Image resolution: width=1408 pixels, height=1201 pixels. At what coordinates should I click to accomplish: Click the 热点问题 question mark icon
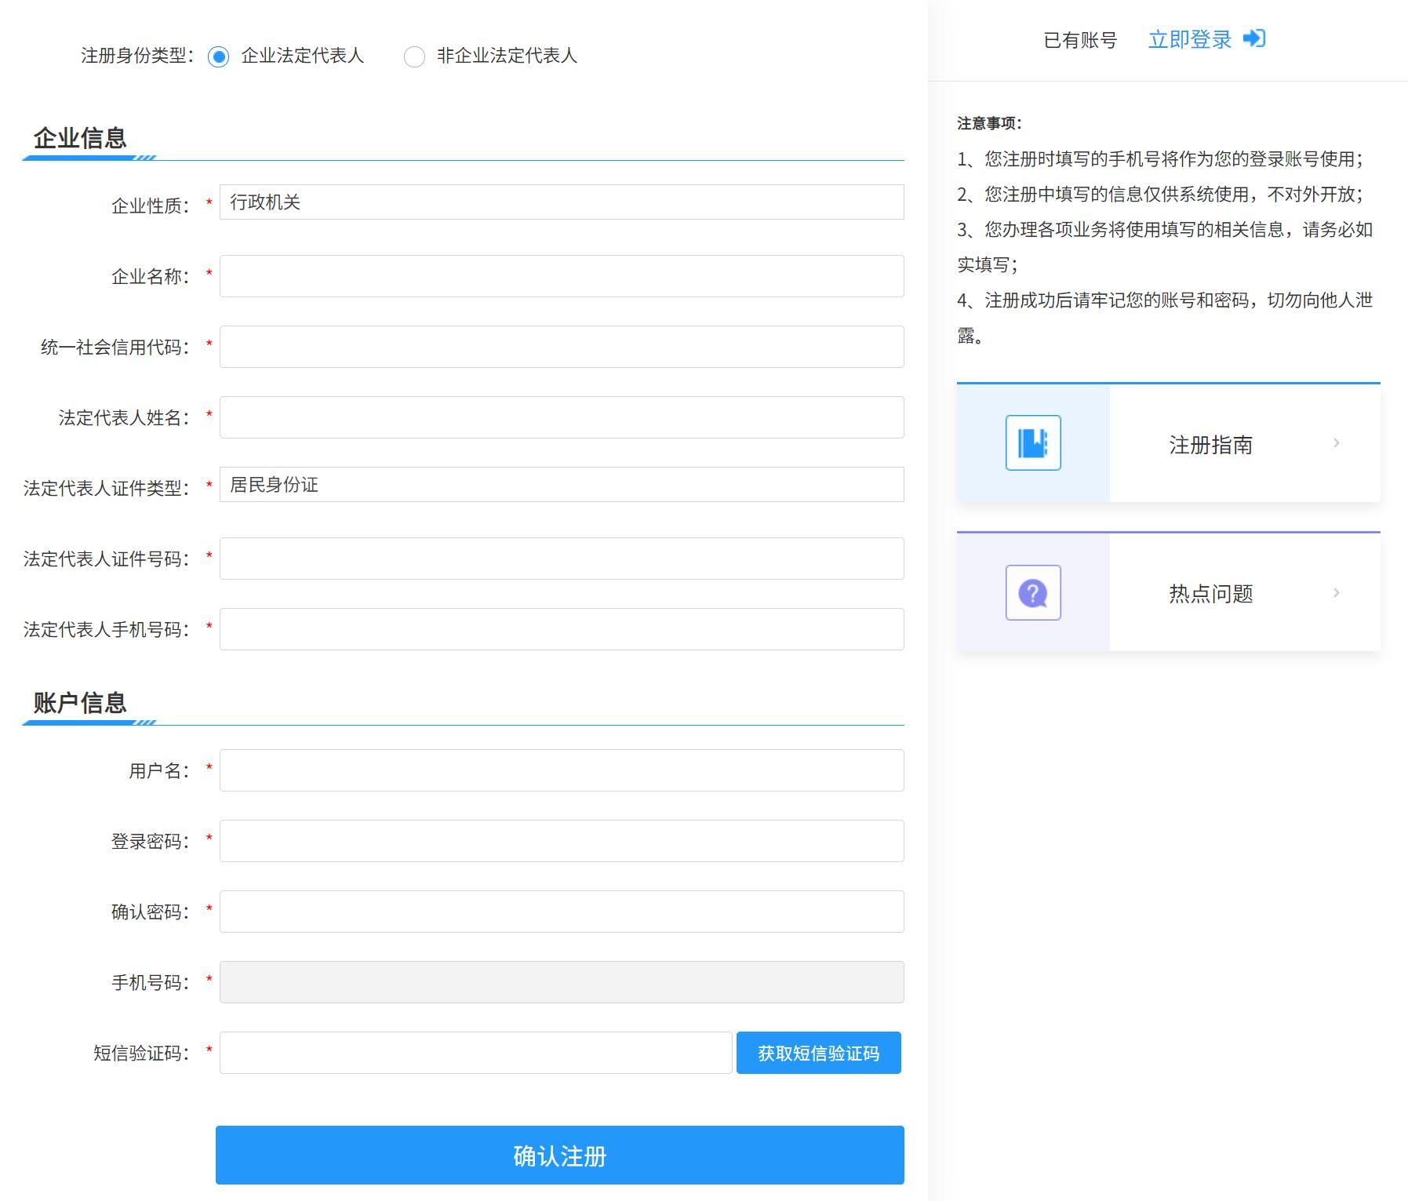1033,593
